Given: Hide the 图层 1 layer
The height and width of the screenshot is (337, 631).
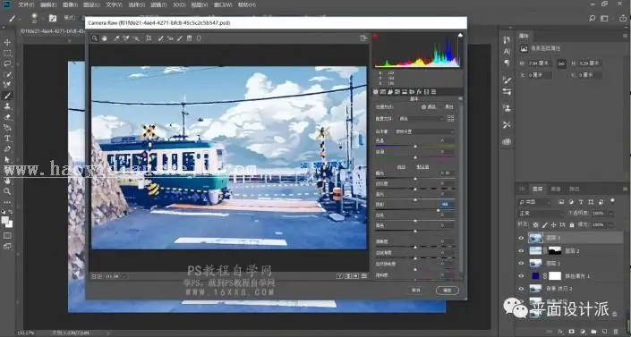Looking at the screenshot, I should click(x=521, y=264).
